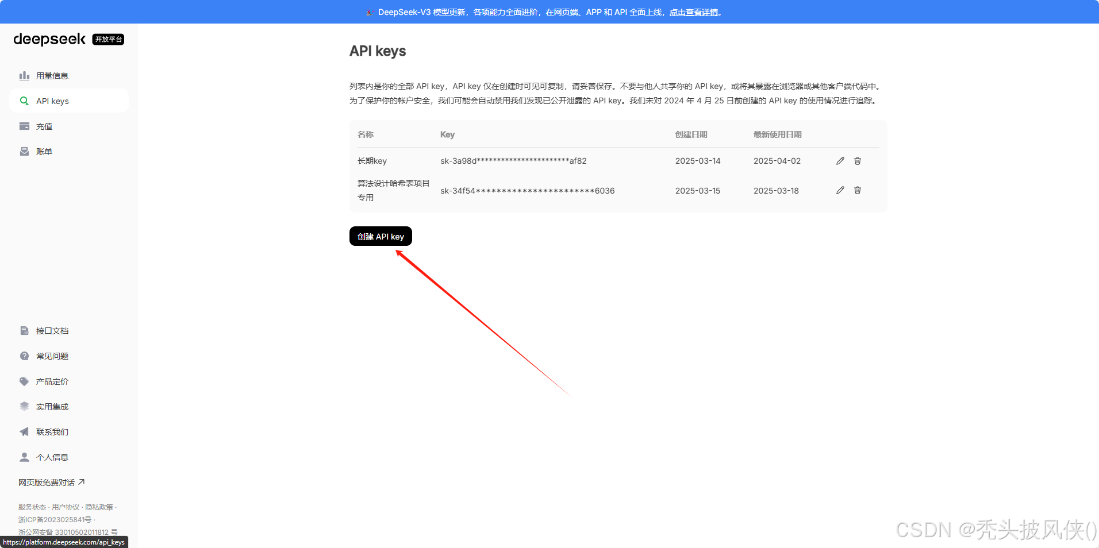Click the 开放平台 badge next to logo

coord(109,39)
